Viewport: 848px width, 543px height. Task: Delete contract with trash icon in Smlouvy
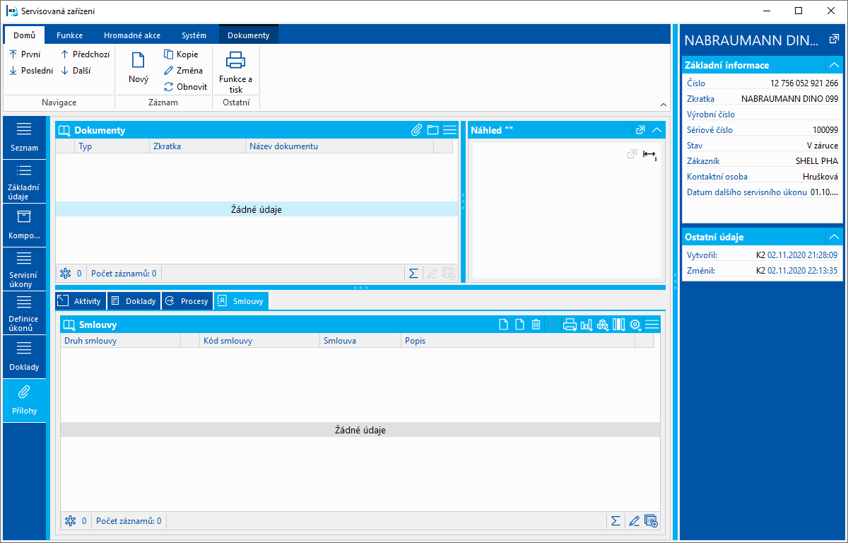pos(536,325)
